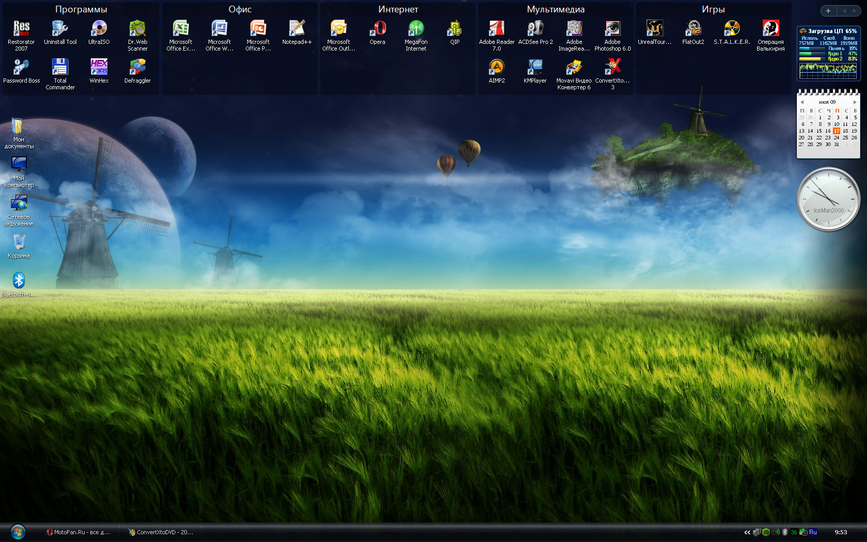Image resolution: width=867 pixels, height=542 pixels.
Task: Launch Adobe Photoshop 6.0 icon
Action: click(x=613, y=35)
